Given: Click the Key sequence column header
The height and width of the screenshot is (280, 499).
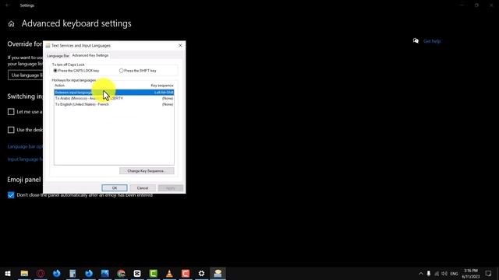Looking at the screenshot, I should 162,86.
